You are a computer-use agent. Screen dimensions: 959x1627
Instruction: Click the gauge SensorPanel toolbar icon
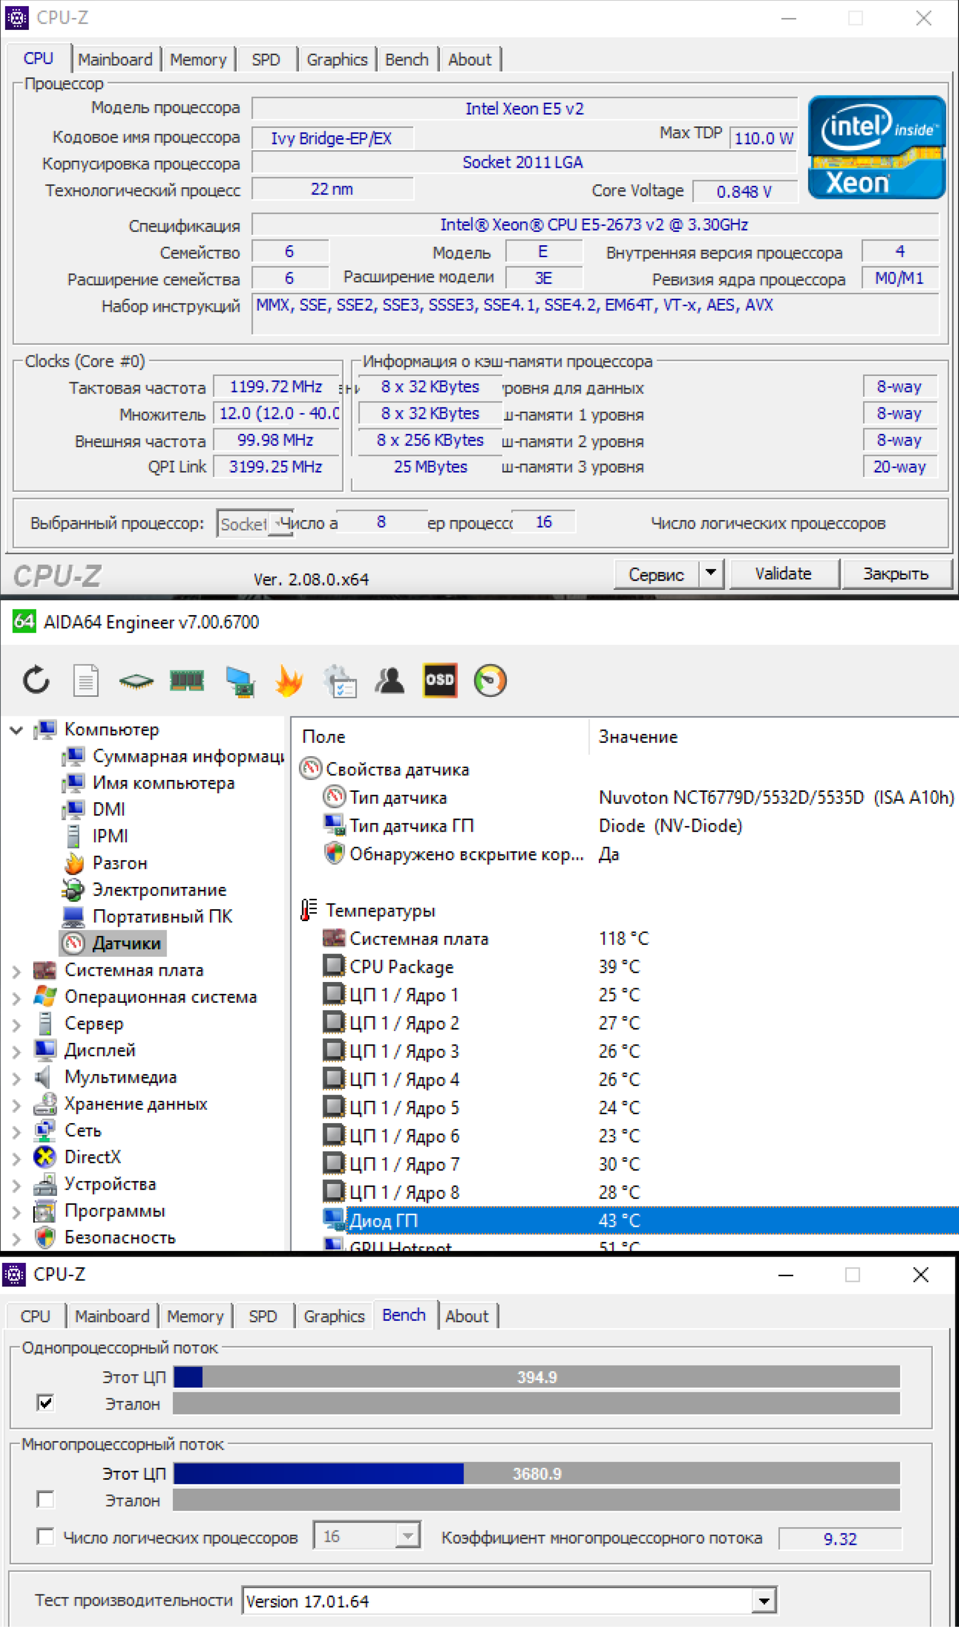[x=490, y=680]
